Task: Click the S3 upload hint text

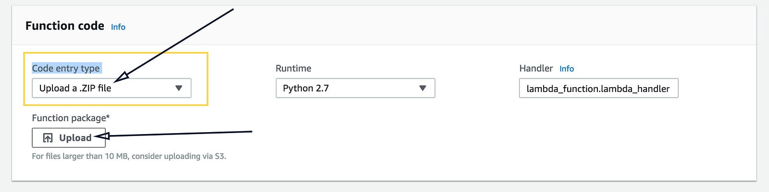Action: [x=129, y=156]
